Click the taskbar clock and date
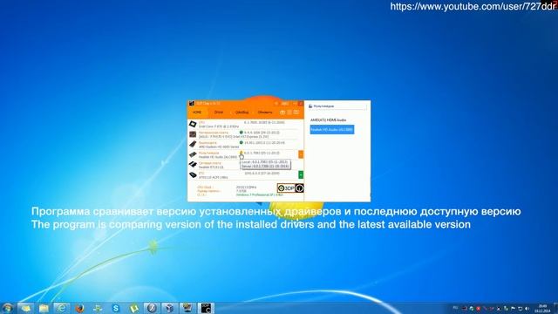 [542, 308]
